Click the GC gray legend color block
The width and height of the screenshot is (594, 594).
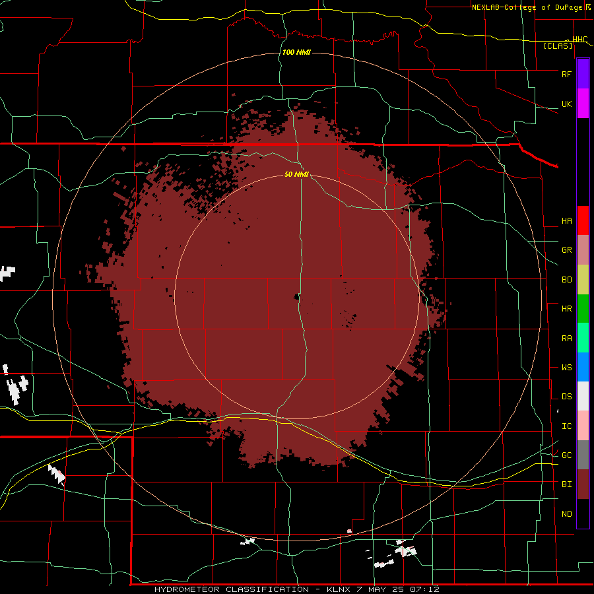pyautogui.click(x=583, y=455)
